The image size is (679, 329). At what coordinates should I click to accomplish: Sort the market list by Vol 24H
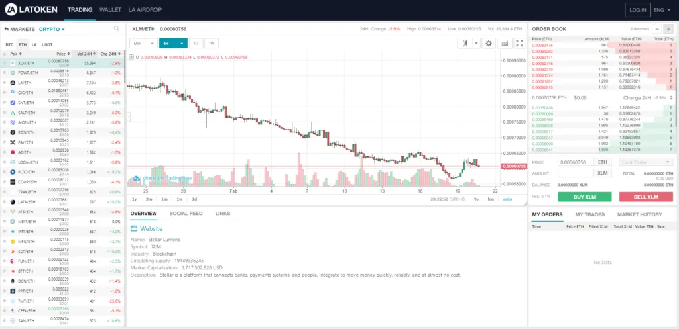tap(86, 54)
